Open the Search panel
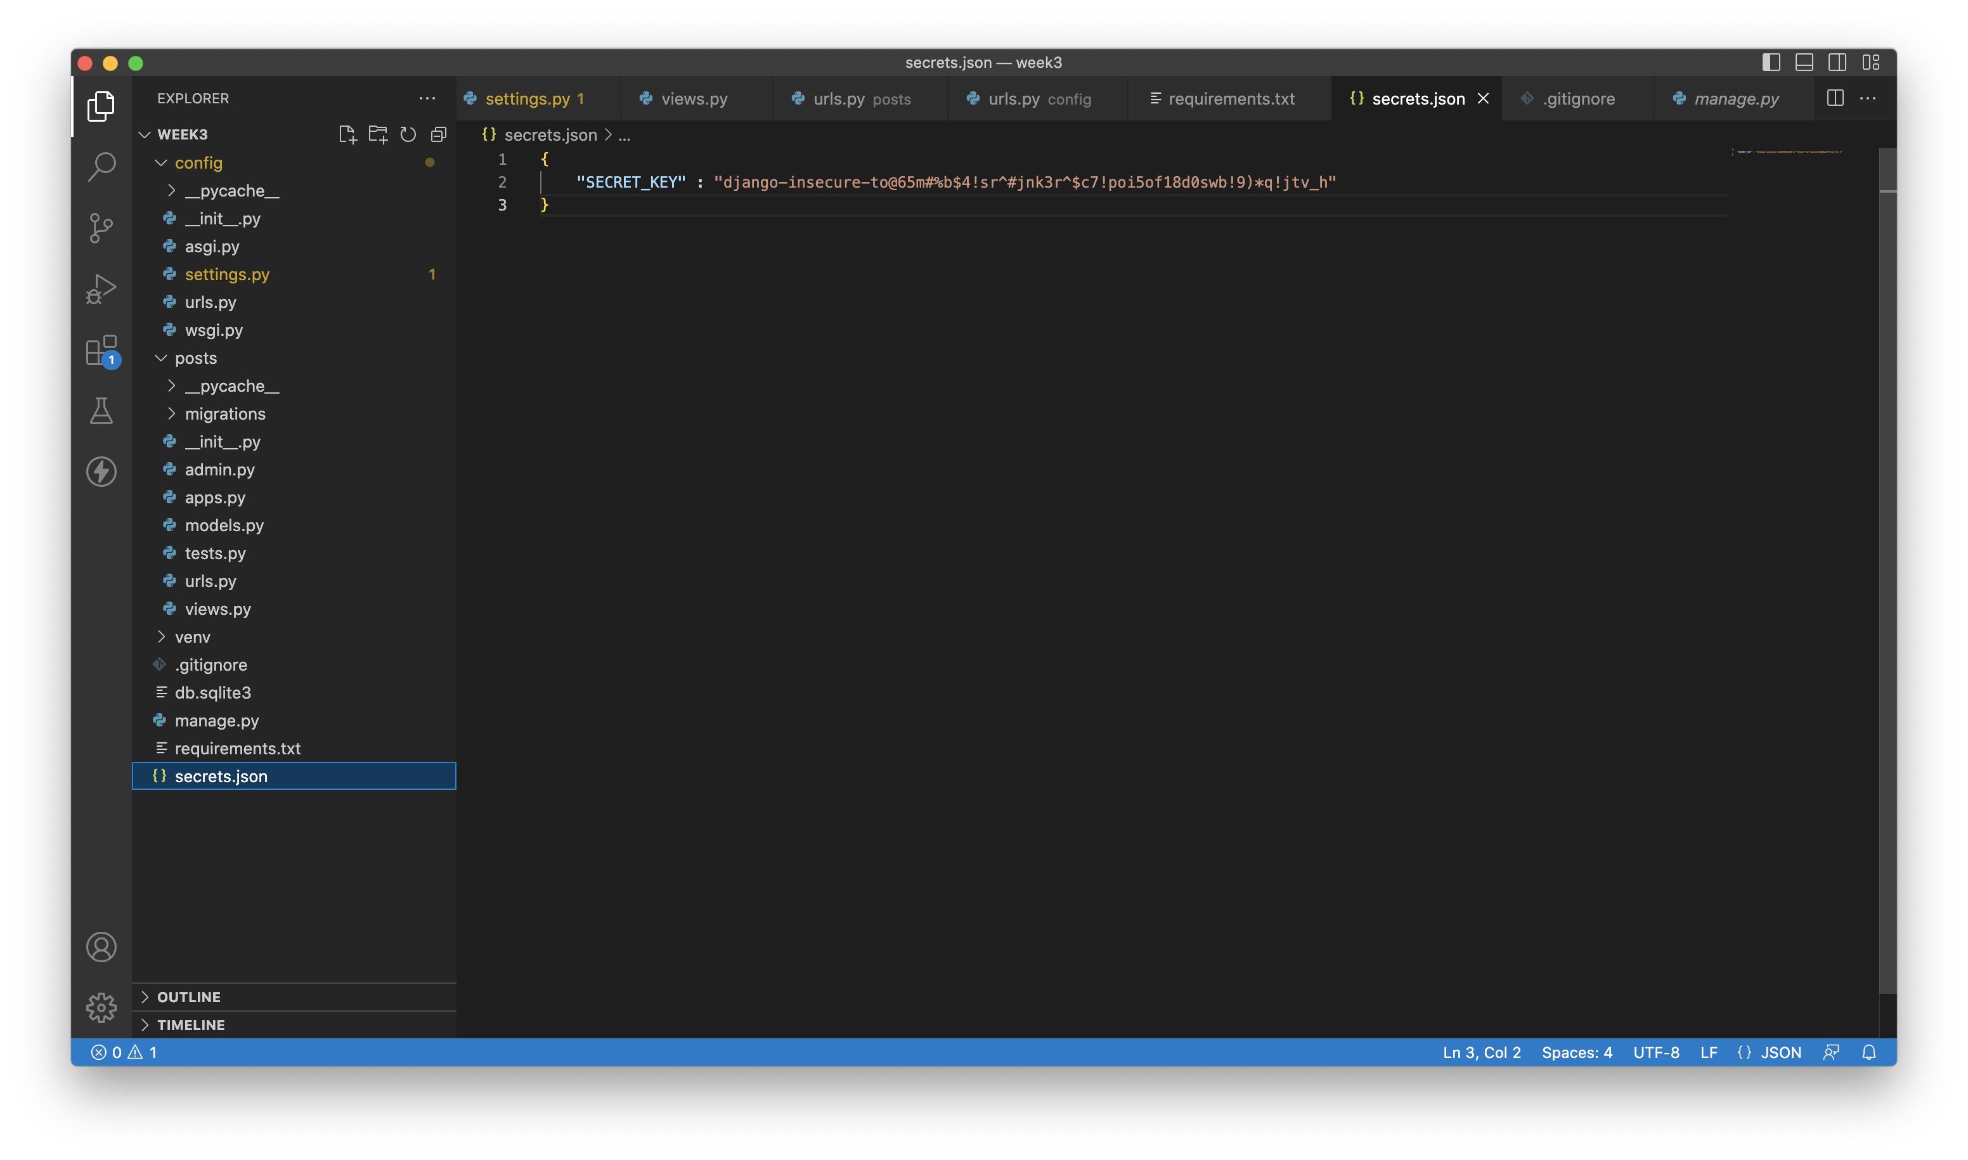 [x=101, y=167]
